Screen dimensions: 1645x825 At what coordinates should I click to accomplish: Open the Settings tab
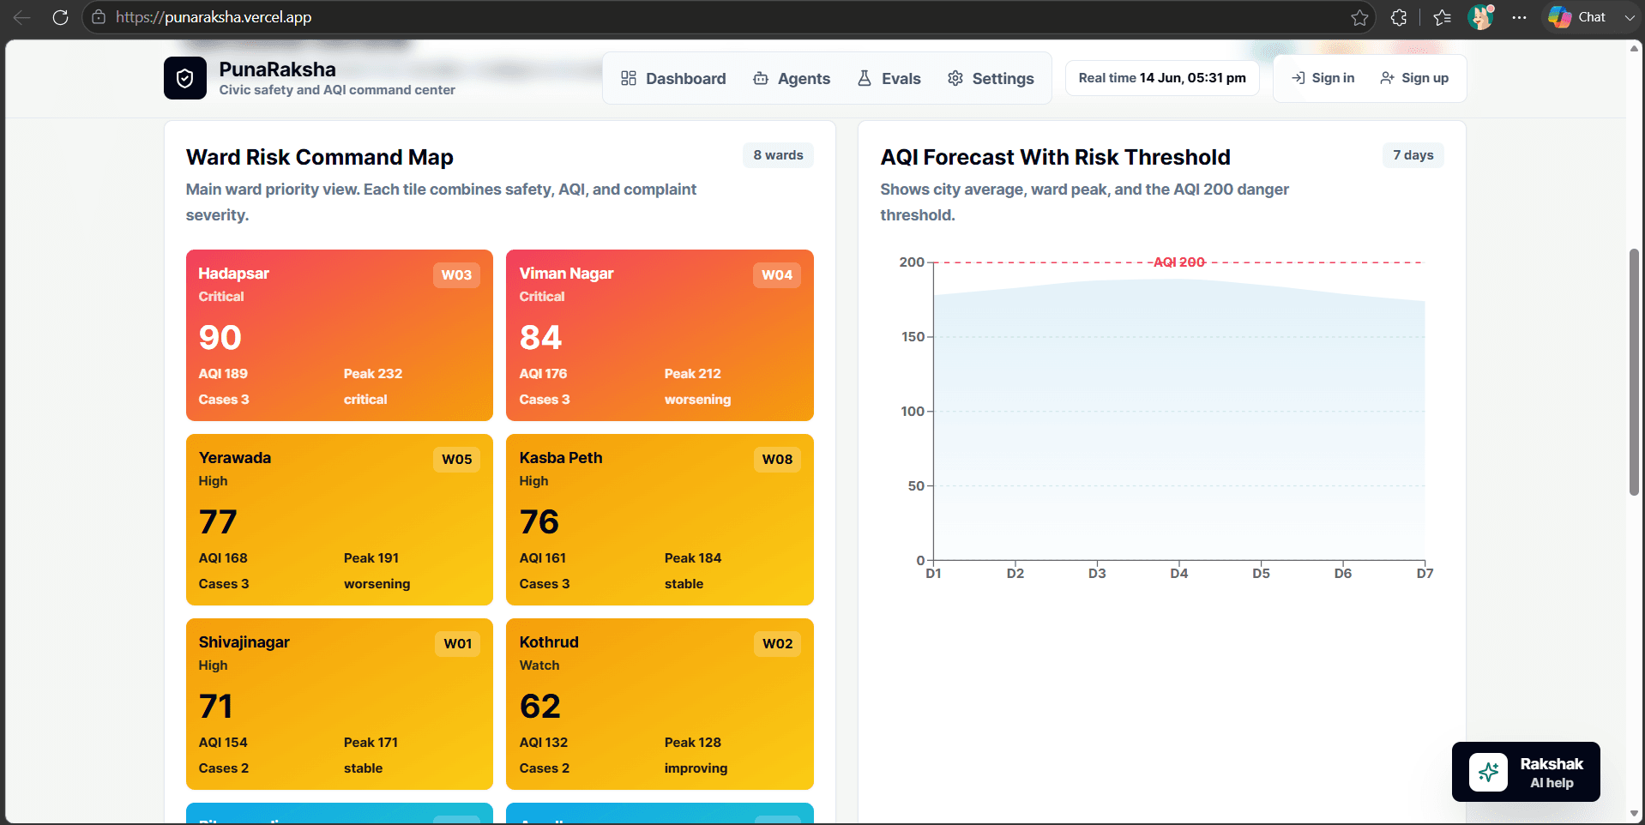coord(991,79)
